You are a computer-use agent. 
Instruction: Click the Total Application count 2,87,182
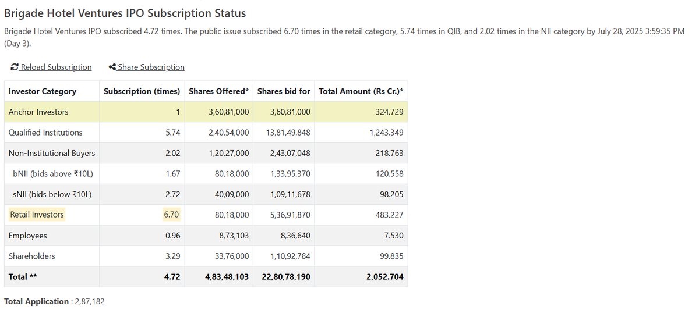pyautogui.click(x=90, y=301)
